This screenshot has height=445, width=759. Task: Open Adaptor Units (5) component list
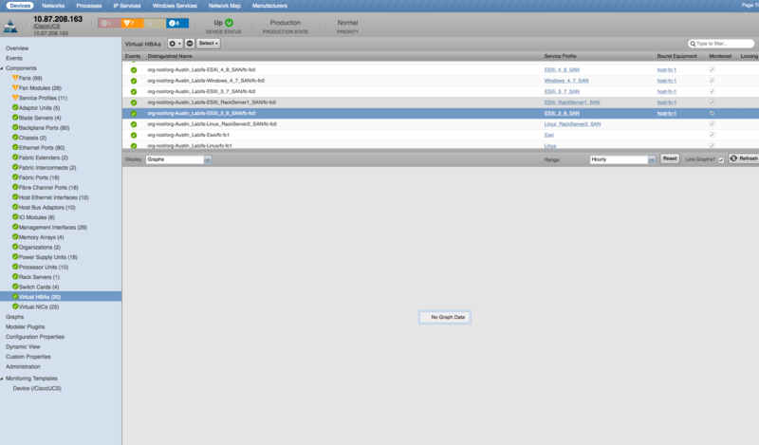coord(39,108)
